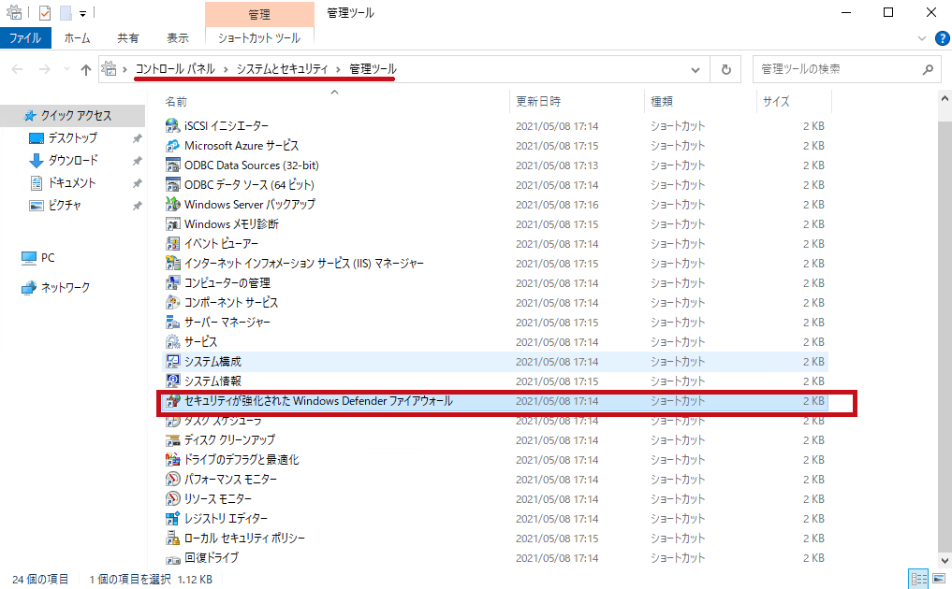This screenshot has width=952, height=589.
Task: Click the search magnifier icon
Action: point(927,70)
